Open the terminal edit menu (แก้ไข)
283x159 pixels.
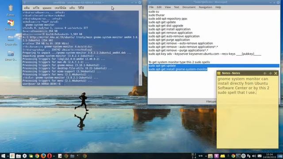[x=36, y=8]
